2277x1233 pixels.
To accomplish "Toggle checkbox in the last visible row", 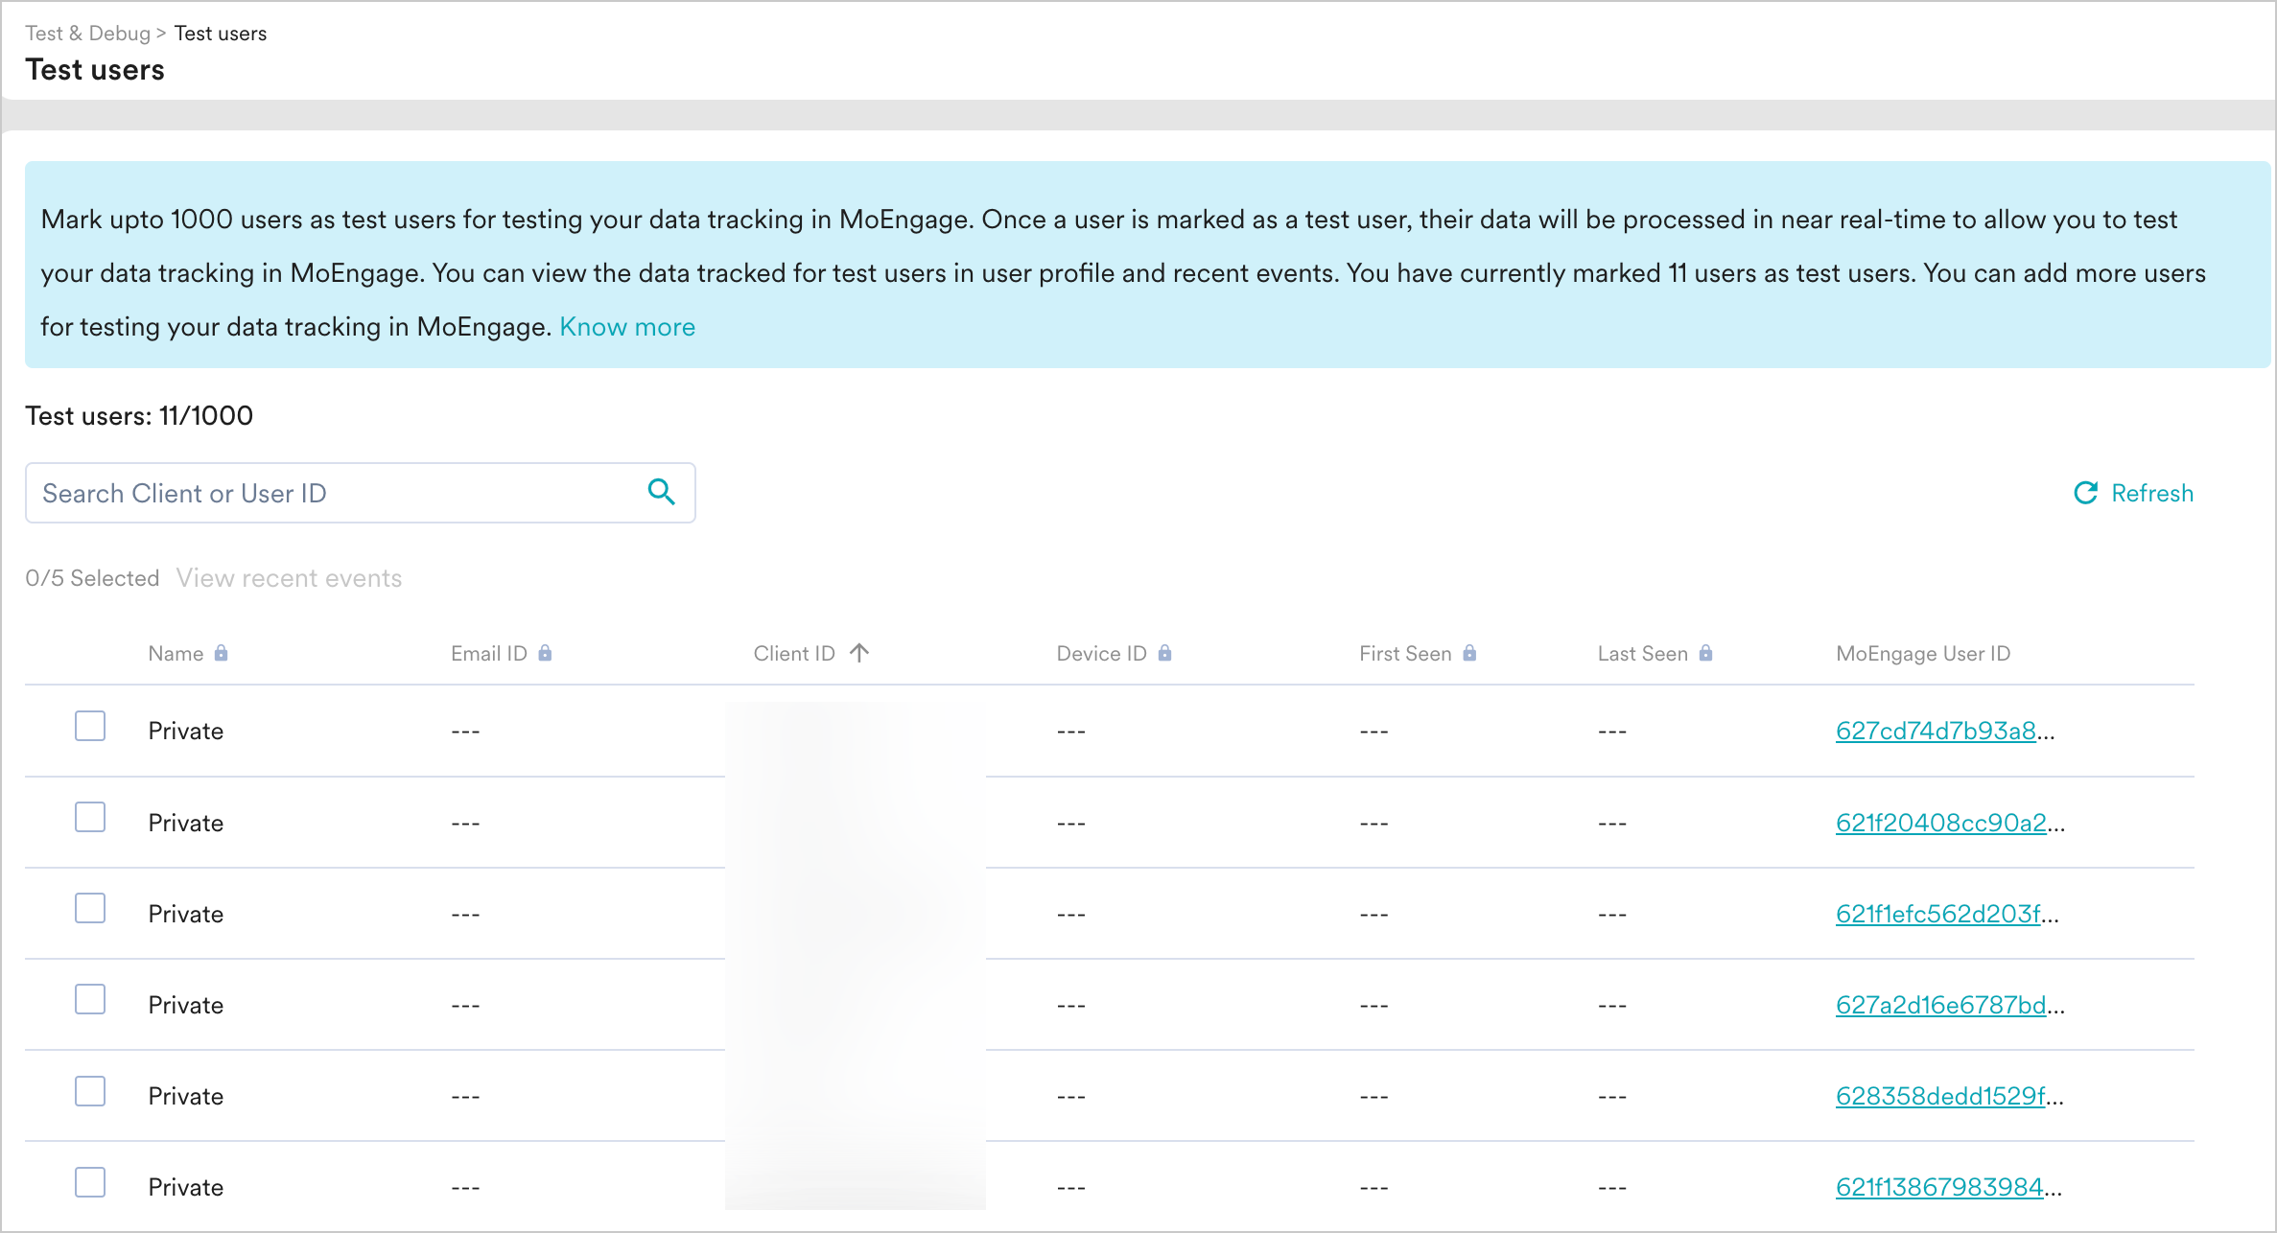I will [x=90, y=1182].
